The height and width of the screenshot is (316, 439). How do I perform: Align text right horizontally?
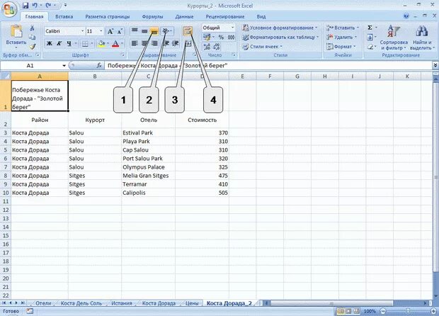pos(154,43)
